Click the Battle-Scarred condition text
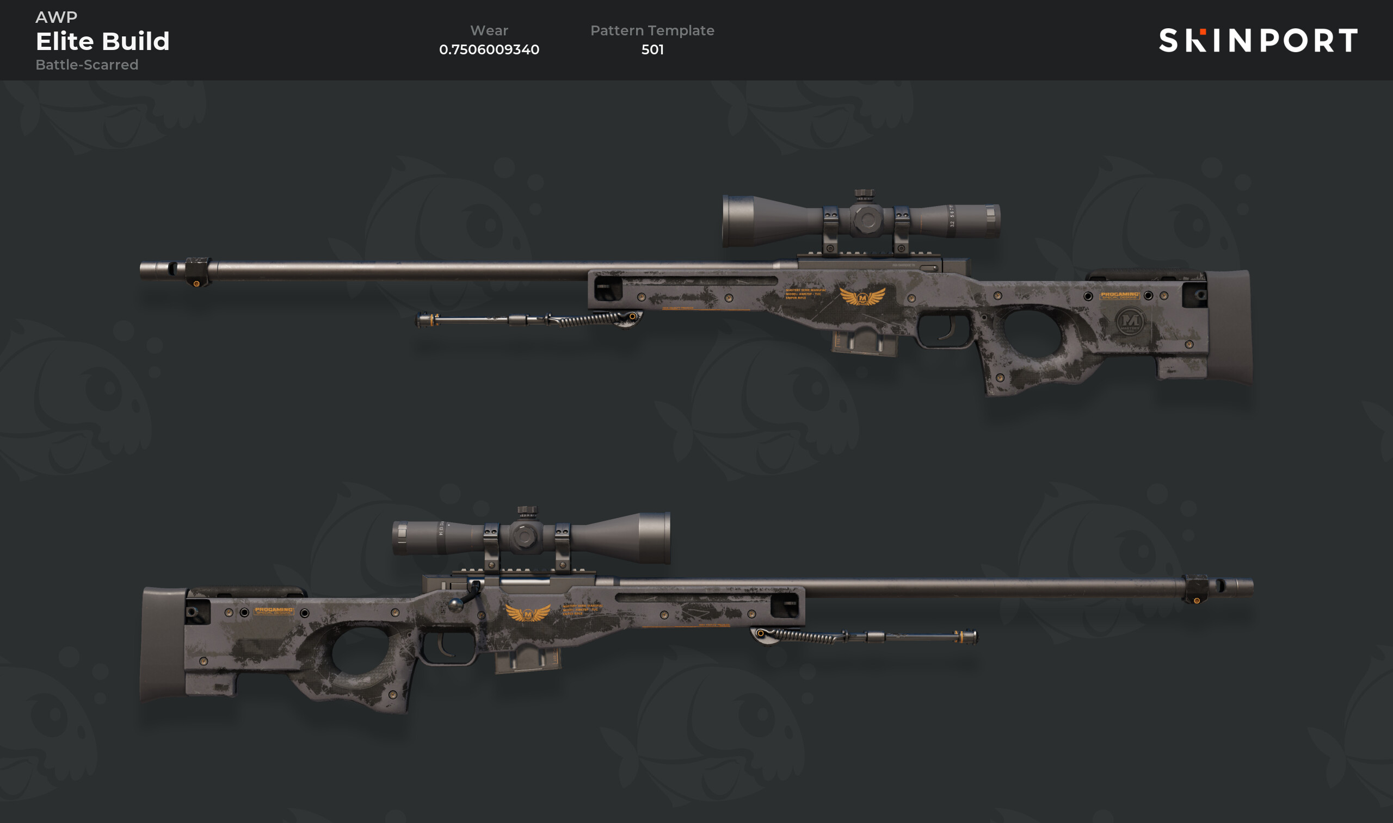 tap(87, 65)
